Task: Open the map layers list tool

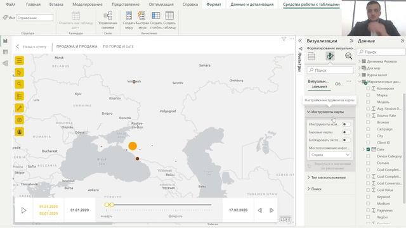Action: [x=19, y=96]
